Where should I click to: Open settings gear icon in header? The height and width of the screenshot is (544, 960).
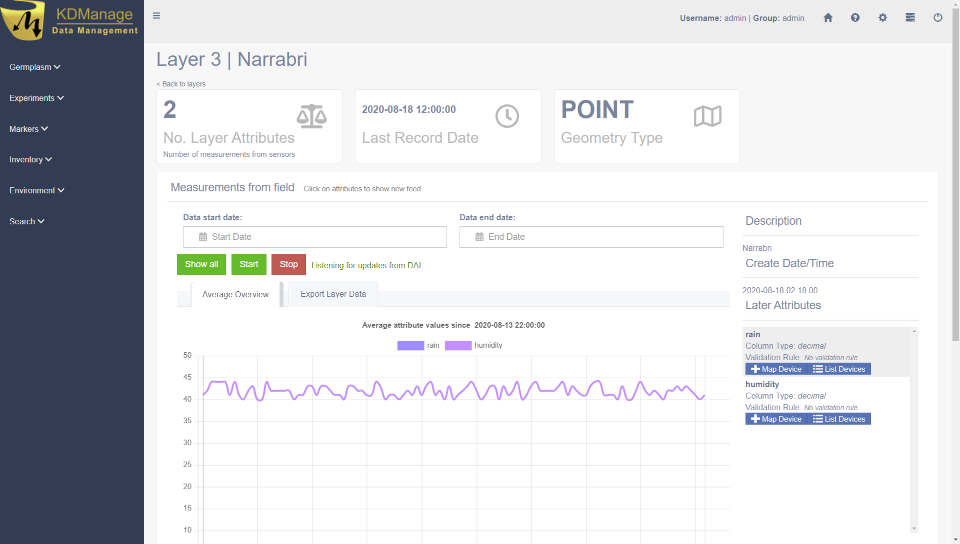pyautogui.click(x=882, y=18)
